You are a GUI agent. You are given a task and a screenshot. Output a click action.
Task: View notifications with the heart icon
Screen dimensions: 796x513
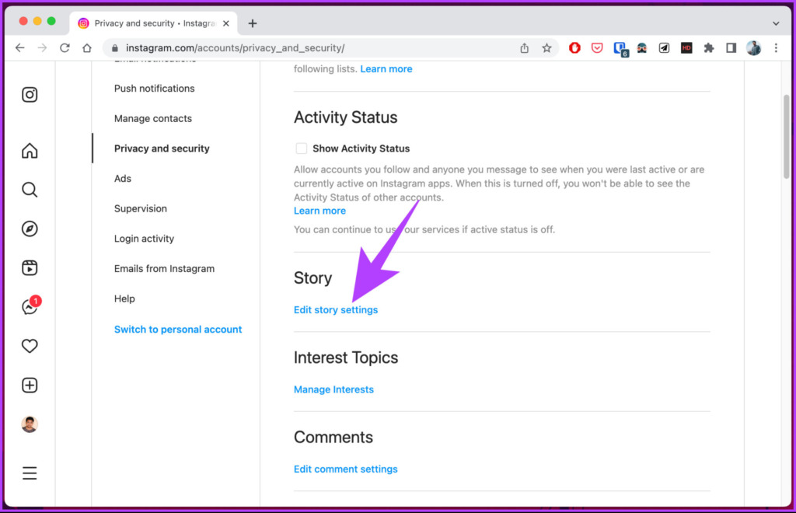click(30, 346)
